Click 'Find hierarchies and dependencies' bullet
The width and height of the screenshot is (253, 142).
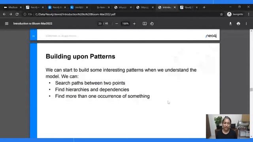(92, 90)
